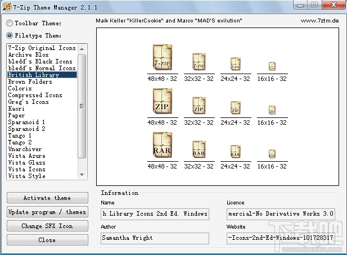The height and width of the screenshot is (255, 347).
Task: Open the www.7ztm.de website link
Action: [x=320, y=21]
